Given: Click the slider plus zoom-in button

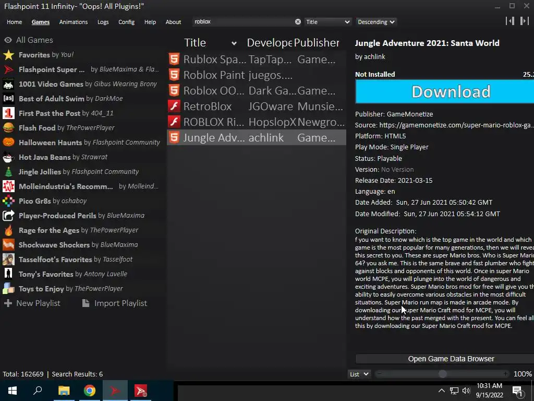Looking at the screenshot, I should 505,374.
